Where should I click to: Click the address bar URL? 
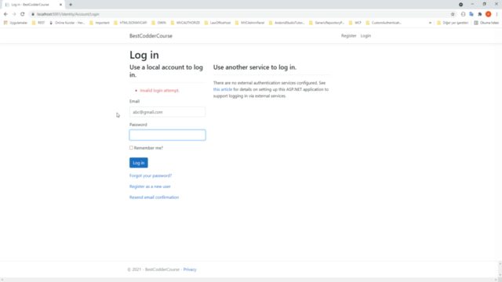(x=68, y=14)
